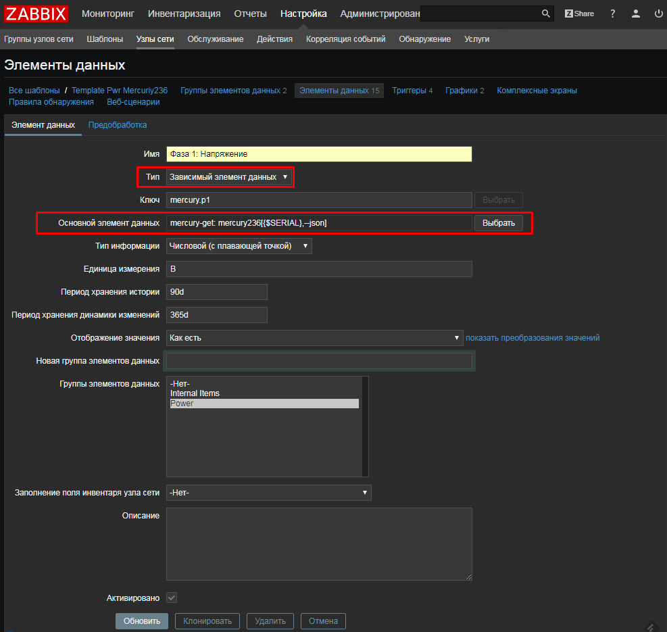This screenshot has width=667, height=632.
Task: Go to Узлы сети submenu
Action: point(155,39)
